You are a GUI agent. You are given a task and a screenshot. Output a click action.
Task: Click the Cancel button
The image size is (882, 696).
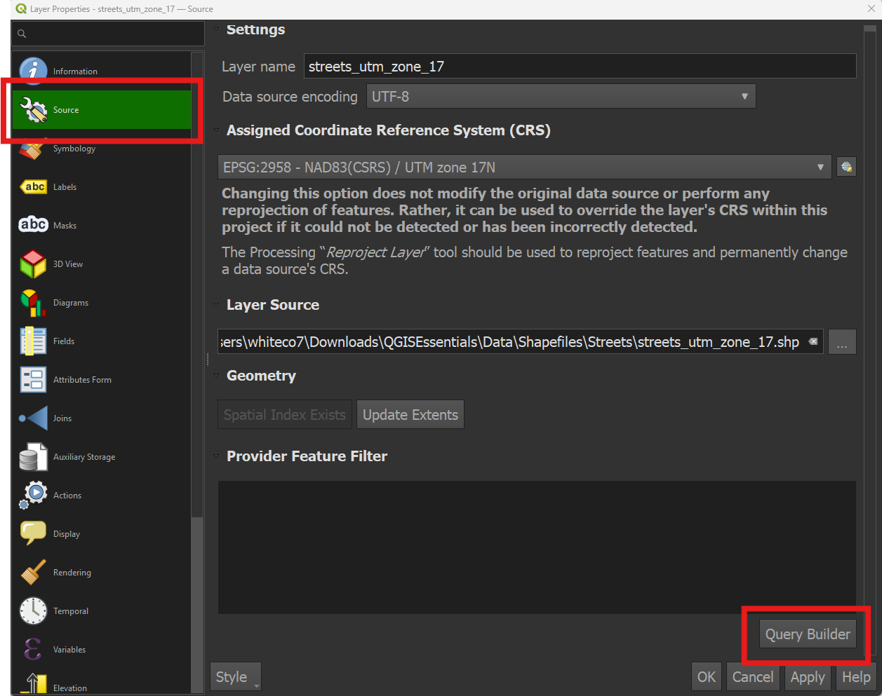coord(753,677)
